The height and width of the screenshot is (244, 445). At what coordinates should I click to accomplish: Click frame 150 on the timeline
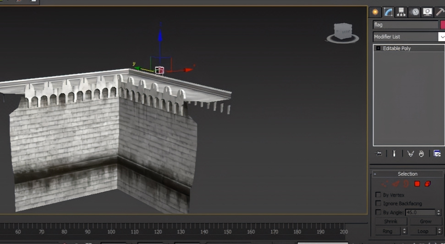pyautogui.click(x=227, y=232)
